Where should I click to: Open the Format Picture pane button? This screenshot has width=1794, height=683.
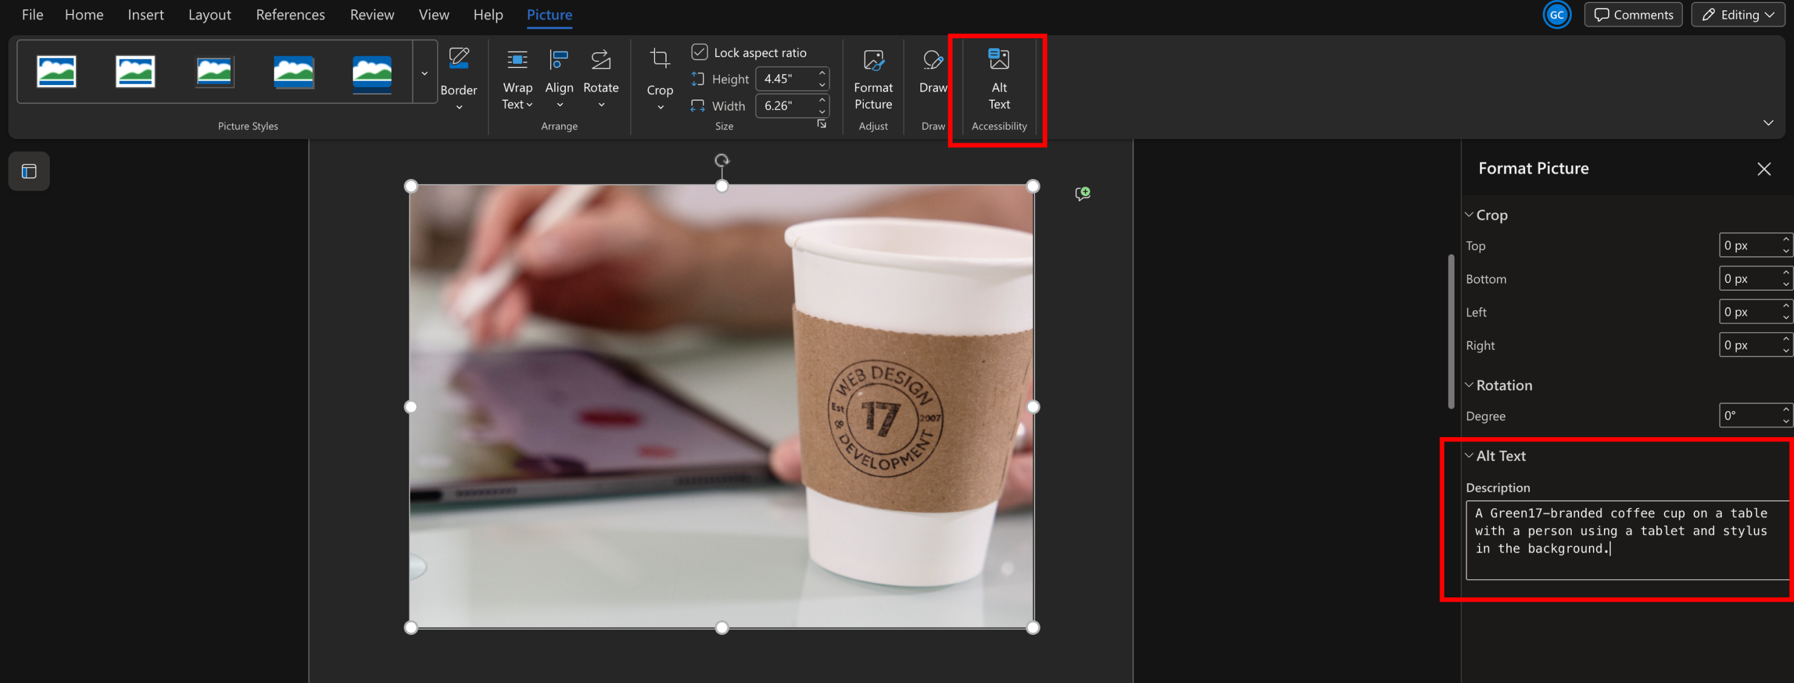pos(872,77)
